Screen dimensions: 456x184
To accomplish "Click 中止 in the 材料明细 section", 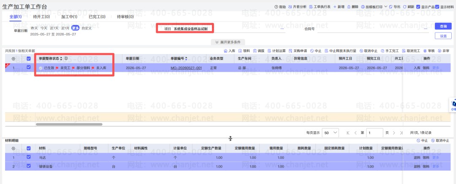I will 422,141.
